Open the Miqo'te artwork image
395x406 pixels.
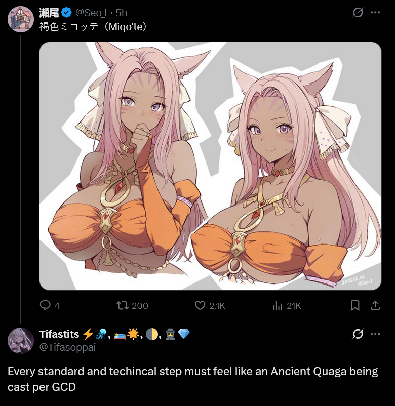point(210,166)
